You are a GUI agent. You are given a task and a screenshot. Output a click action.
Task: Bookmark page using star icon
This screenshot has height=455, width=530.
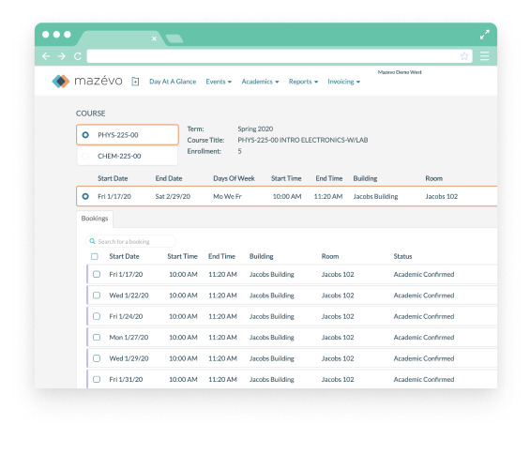(x=464, y=56)
